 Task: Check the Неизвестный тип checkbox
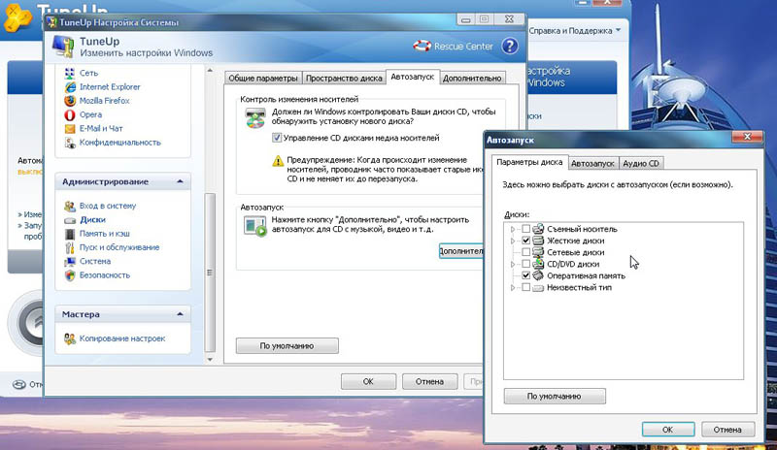point(526,287)
